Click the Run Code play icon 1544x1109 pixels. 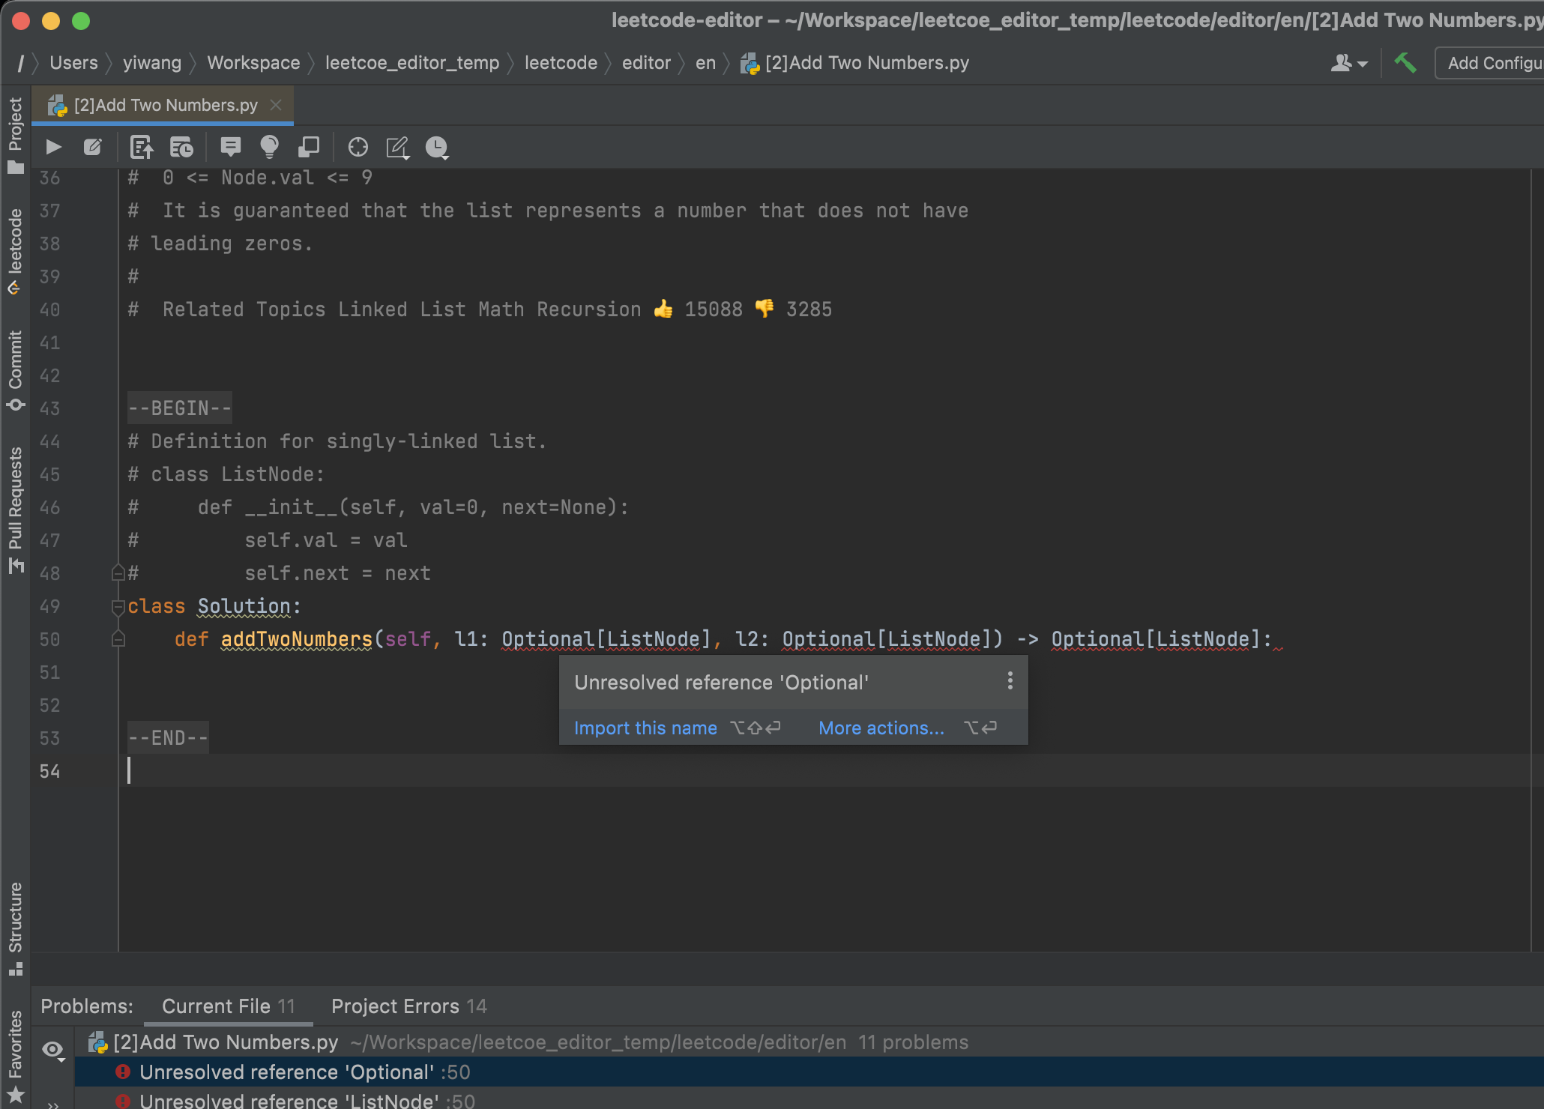pos(53,147)
